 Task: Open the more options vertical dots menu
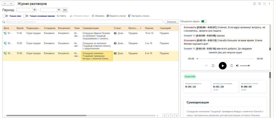point(269,4)
